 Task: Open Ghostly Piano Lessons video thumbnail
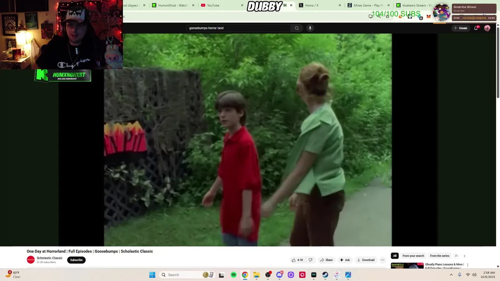407,265
